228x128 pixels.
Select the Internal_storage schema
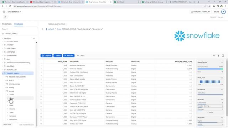(14, 84)
